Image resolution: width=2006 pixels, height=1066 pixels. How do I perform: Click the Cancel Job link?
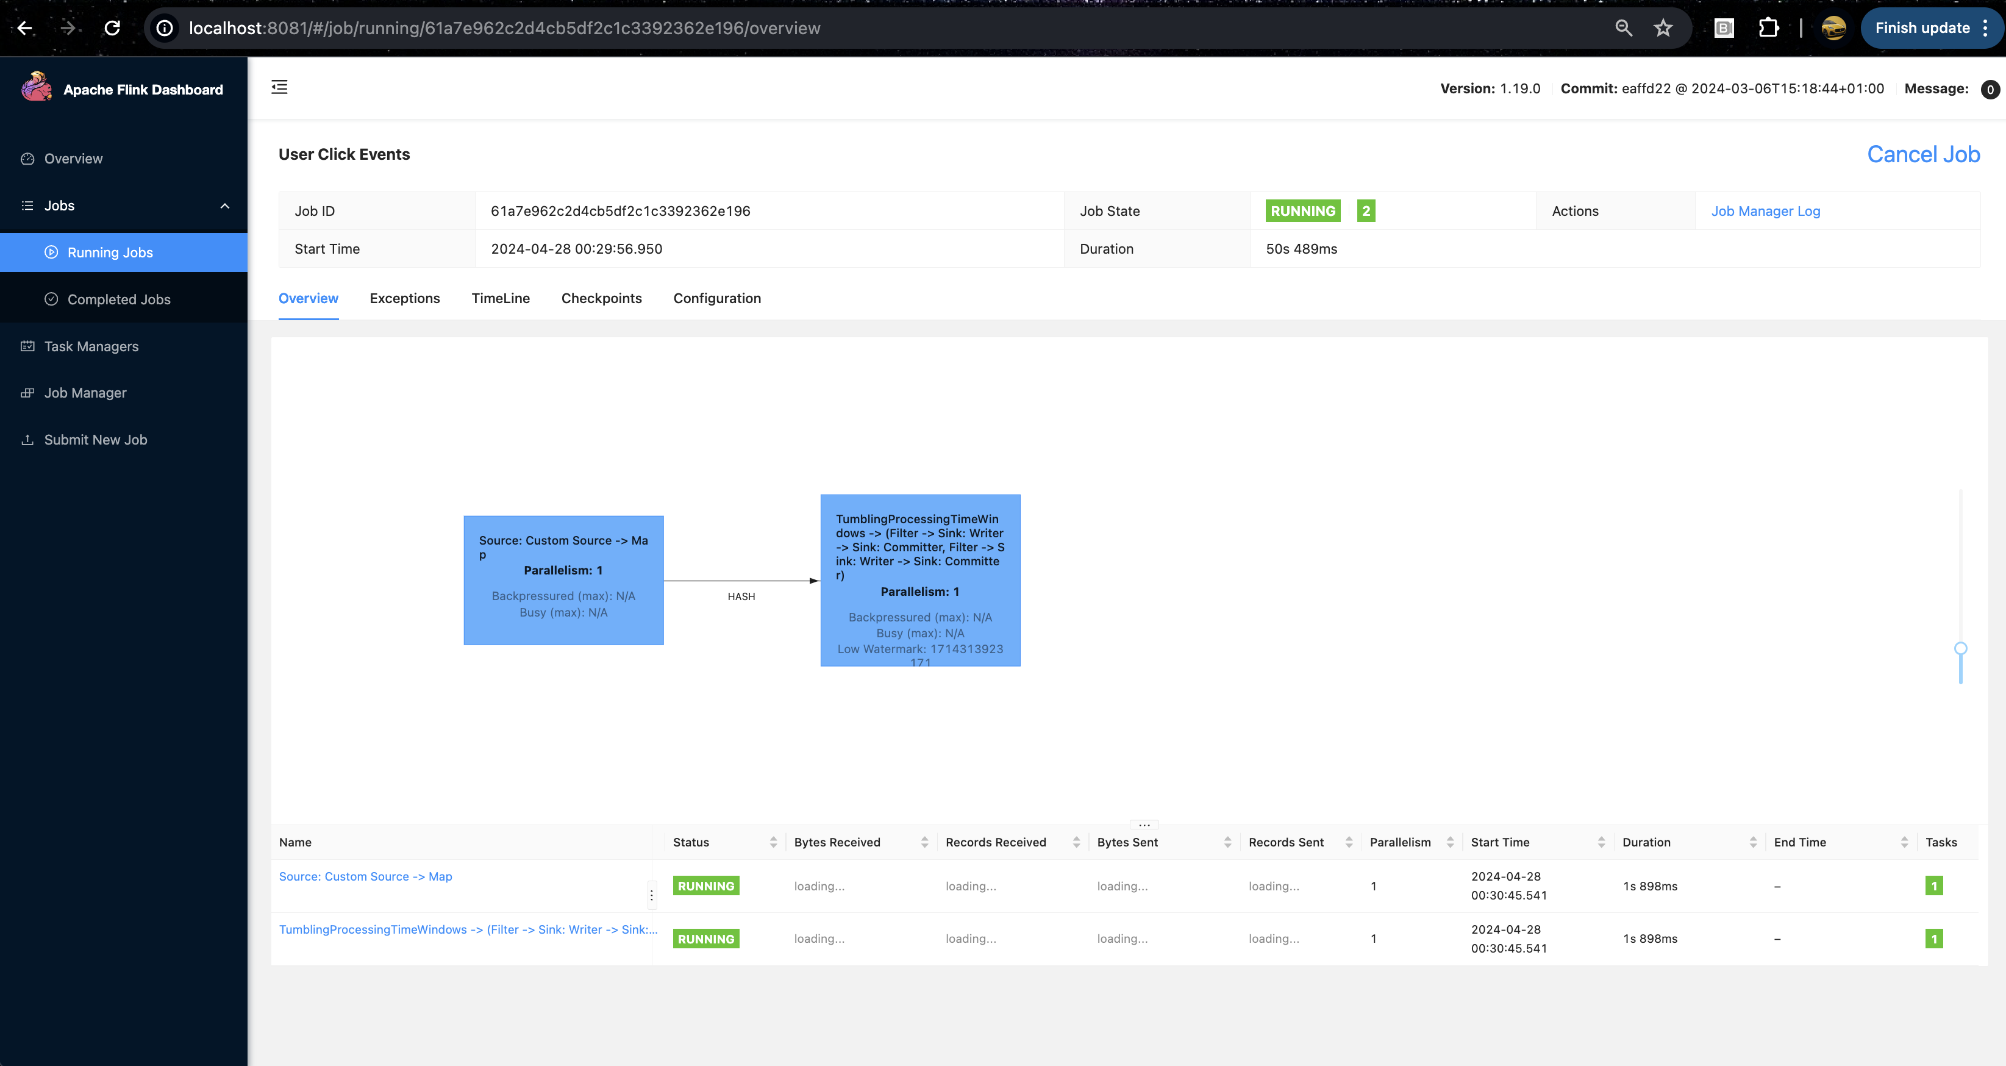[1922, 154]
